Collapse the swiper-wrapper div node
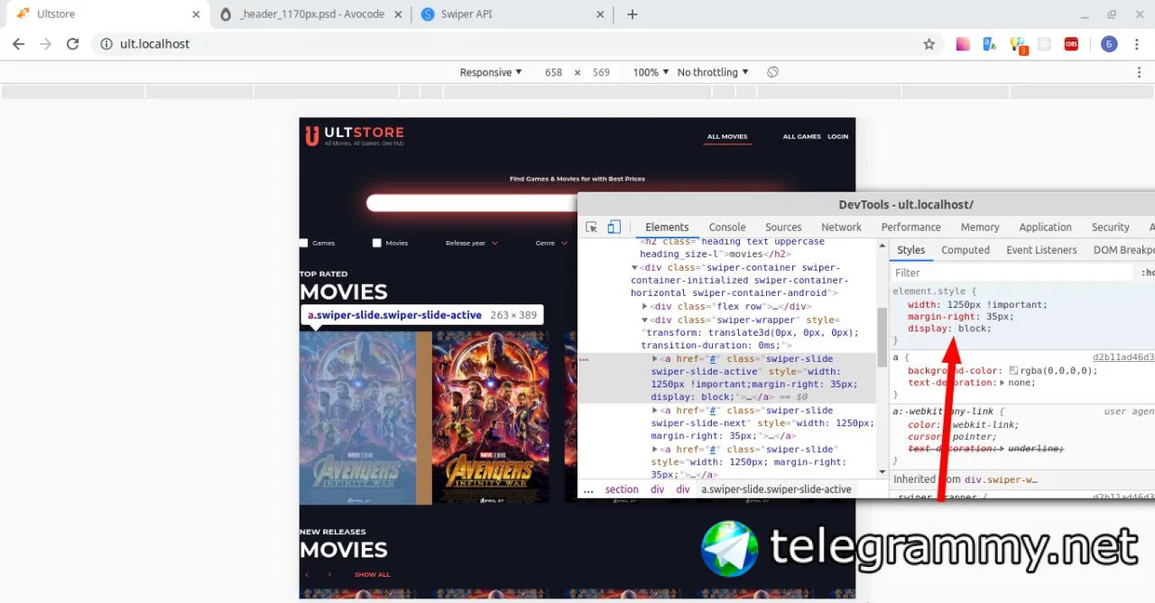This screenshot has width=1155, height=603. point(645,320)
